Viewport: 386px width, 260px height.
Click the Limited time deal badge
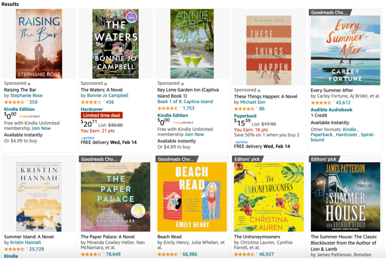102,116
